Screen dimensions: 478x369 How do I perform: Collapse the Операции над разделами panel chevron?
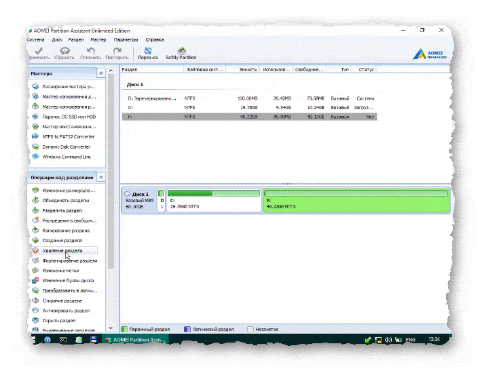(100, 177)
